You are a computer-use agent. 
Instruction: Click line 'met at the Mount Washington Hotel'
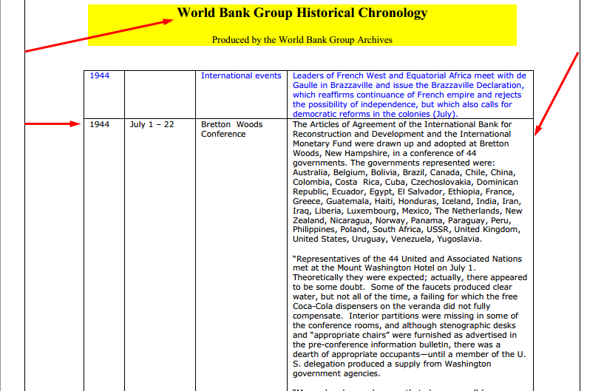[384, 268]
